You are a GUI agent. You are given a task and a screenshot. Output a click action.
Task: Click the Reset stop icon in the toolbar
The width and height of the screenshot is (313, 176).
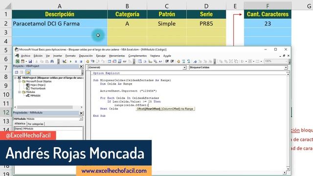[x=81, y=62]
